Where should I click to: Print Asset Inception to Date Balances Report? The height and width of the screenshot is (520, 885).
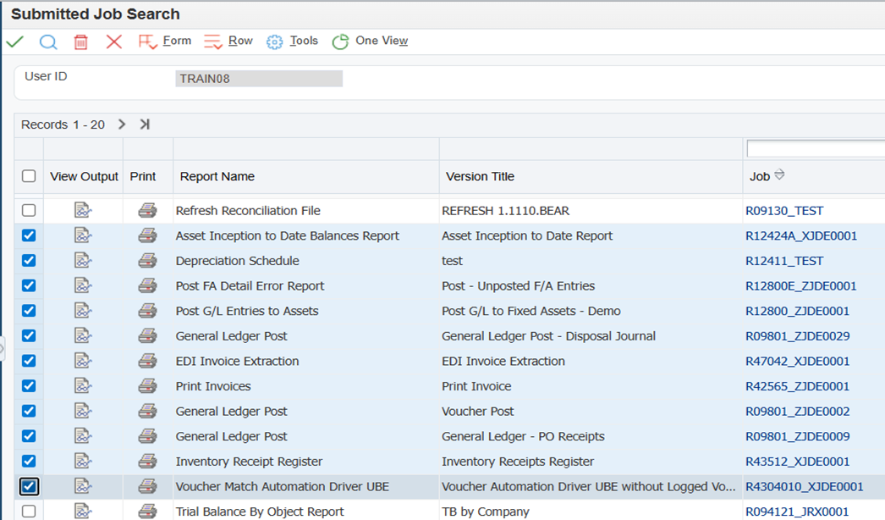(147, 235)
